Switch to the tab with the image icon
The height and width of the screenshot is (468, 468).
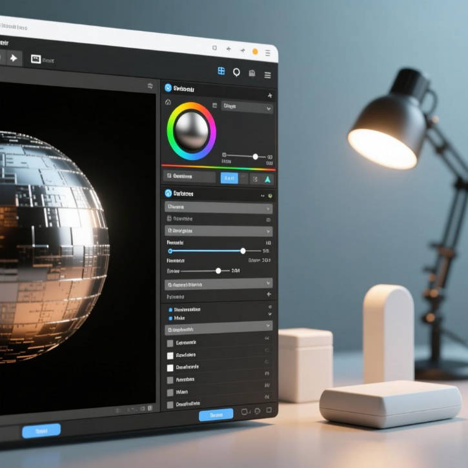(x=36, y=59)
